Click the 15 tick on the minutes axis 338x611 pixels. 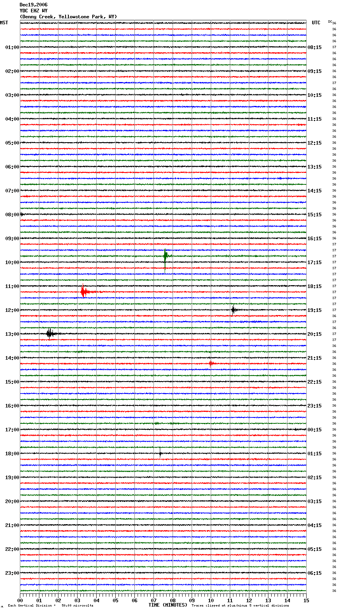click(306, 600)
